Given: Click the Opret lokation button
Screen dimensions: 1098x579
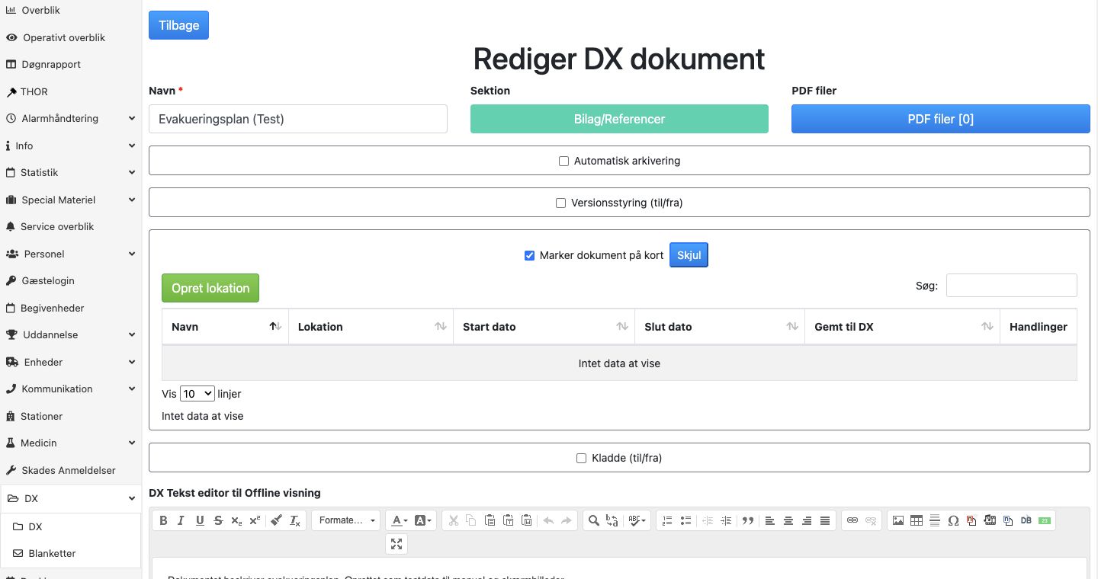Looking at the screenshot, I should point(210,288).
